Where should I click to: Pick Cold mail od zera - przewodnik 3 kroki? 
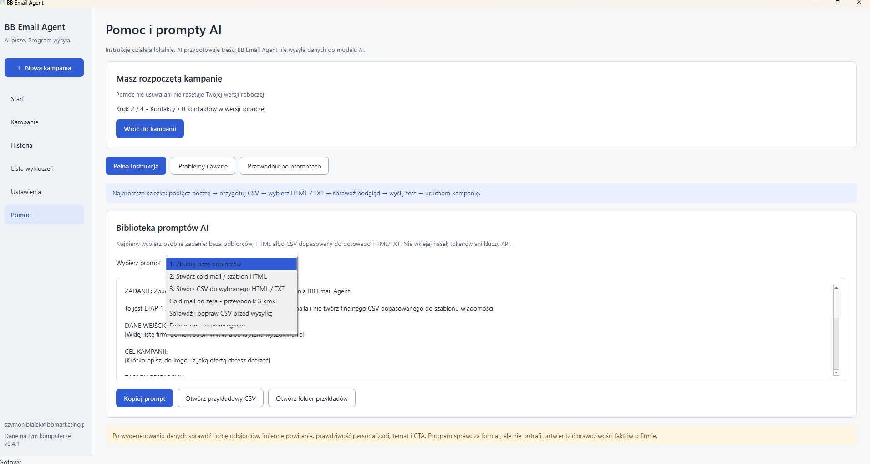pyautogui.click(x=231, y=301)
